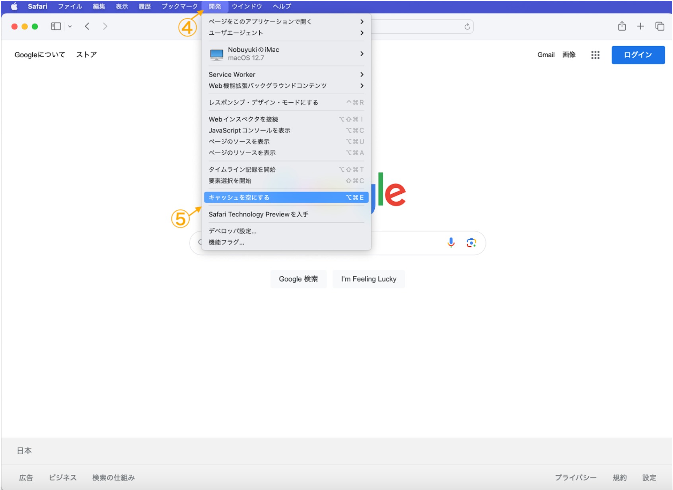The image size is (673, 490).
Task: Open the 規約 footer link
Action: point(620,477)
